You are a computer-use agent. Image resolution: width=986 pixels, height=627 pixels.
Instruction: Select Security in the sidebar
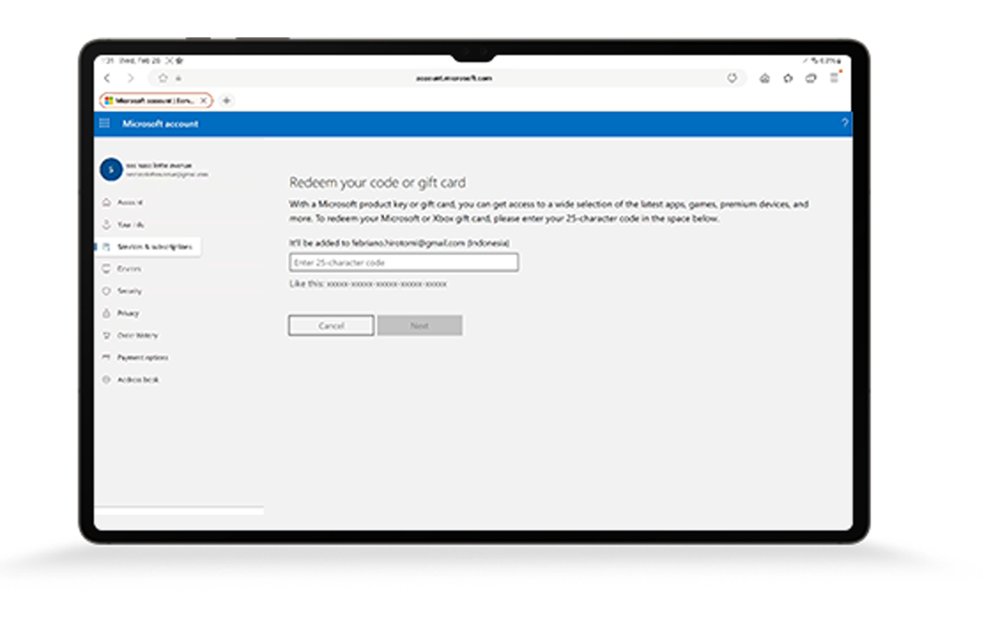click(x=129, y=291)
